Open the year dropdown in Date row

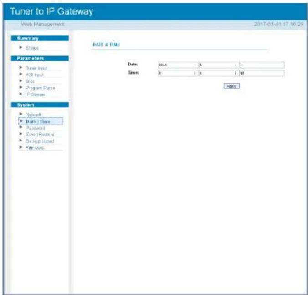pos(178,65)
